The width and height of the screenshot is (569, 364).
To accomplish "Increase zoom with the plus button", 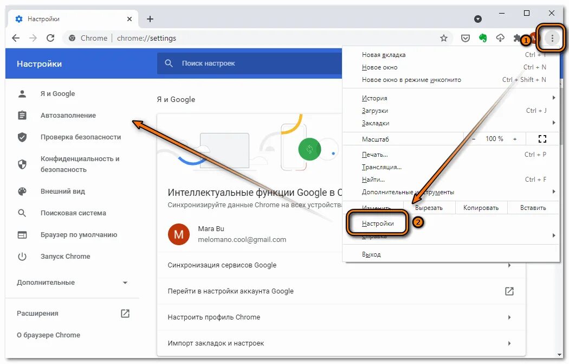I will pos(515,139).
